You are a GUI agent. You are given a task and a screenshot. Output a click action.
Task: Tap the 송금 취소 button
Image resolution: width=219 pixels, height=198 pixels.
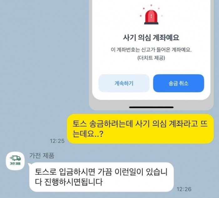pyautogui.click(x=179, y=83)
